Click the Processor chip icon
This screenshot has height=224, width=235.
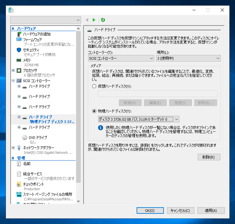(x=19, y=70)
